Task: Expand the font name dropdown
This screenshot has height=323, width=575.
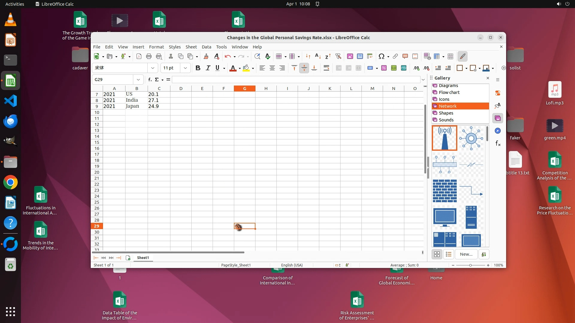Action: point(152,68)
